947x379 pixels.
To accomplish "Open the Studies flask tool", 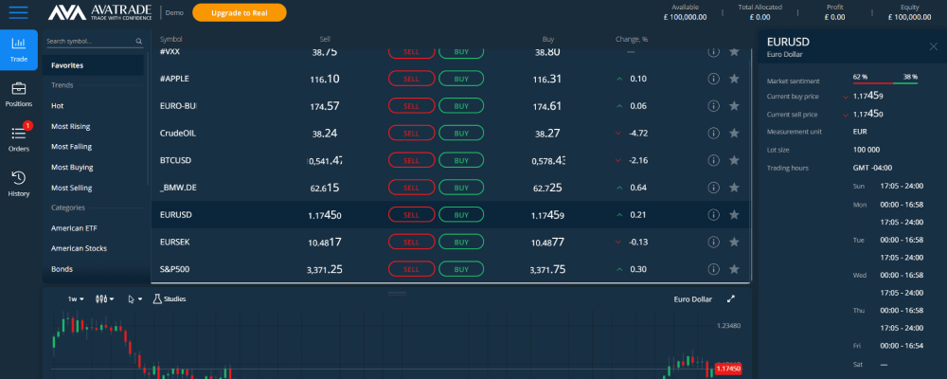I will point(170,298).
